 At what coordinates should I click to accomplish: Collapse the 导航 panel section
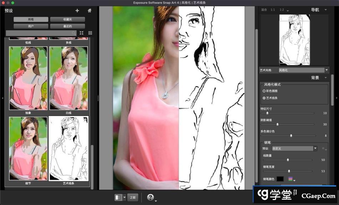pyautogui.click(x=325, y=10)
